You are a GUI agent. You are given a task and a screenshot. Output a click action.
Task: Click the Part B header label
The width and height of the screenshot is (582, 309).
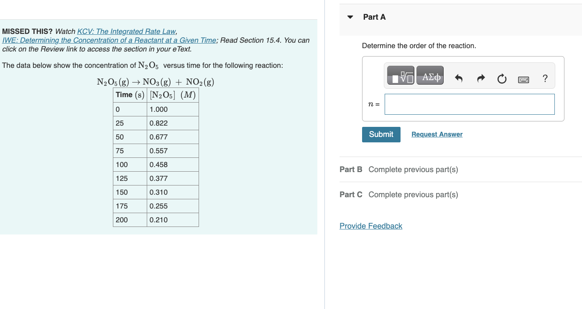pos(350,169)
